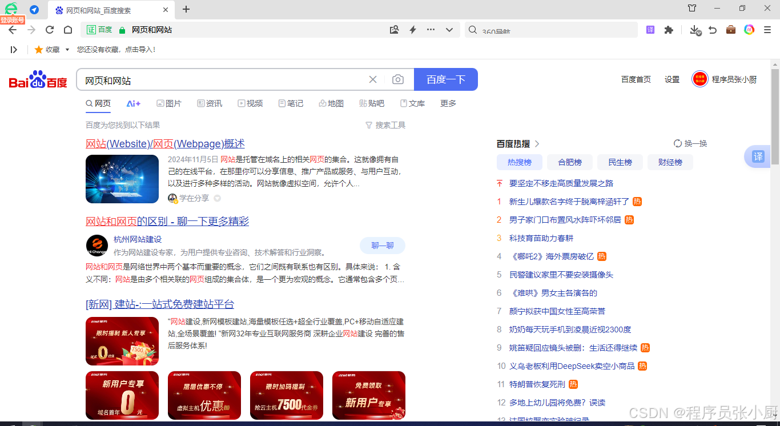This screenshot has height=426, width=780.
Task: Open the pinned compass tab
Action: [34, 10]
